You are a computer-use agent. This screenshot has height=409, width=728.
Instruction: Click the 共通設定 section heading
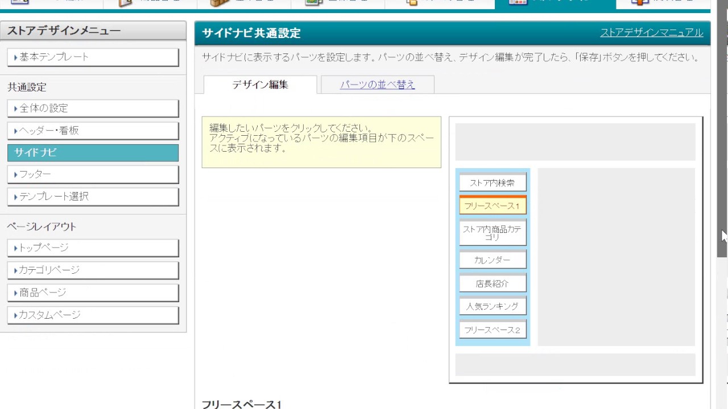click(x=27, y=87)
